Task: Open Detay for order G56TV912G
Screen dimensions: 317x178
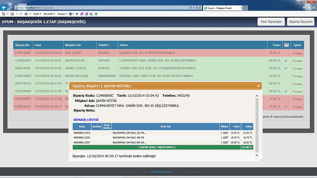Action: coord(297,84)
